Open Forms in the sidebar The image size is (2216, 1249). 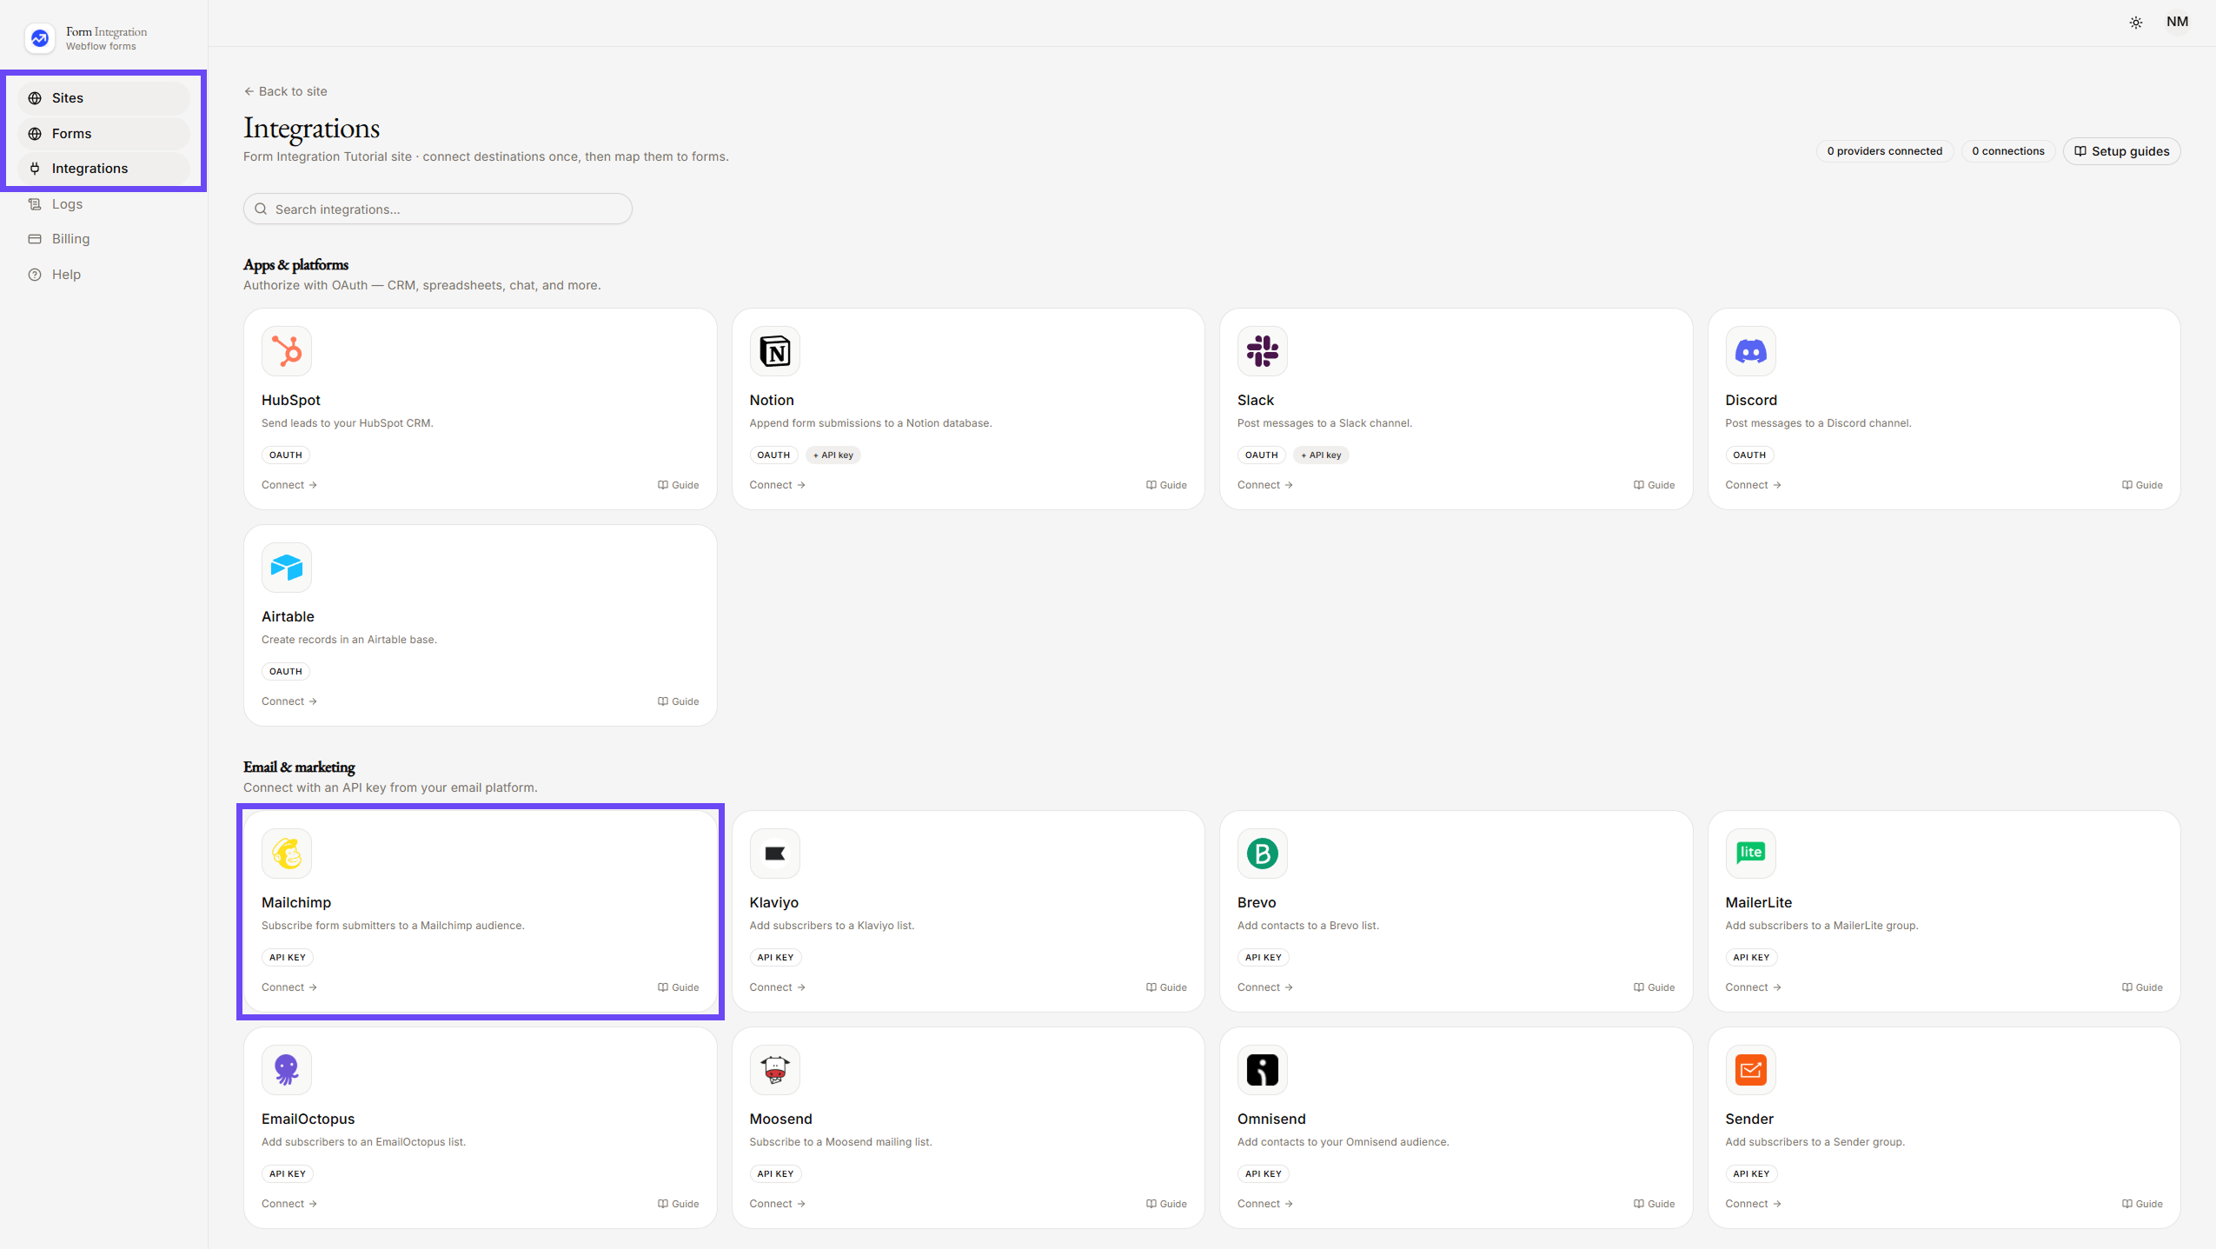tap(103, 134)
